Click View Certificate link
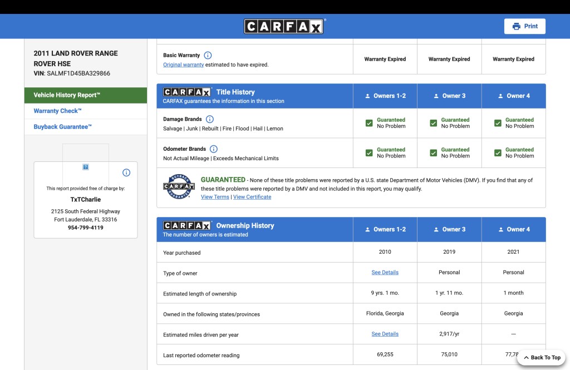Viewport: 570px width, 370px height. pyautogui.click(x=252, y=197)
